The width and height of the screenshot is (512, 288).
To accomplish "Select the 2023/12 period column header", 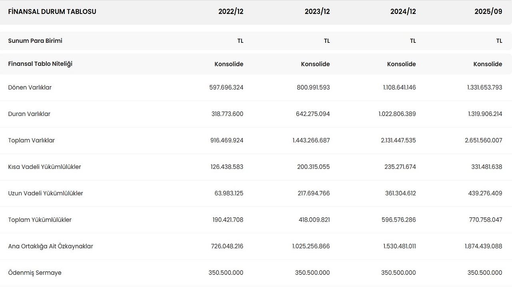I will click(x=317, y=12).
